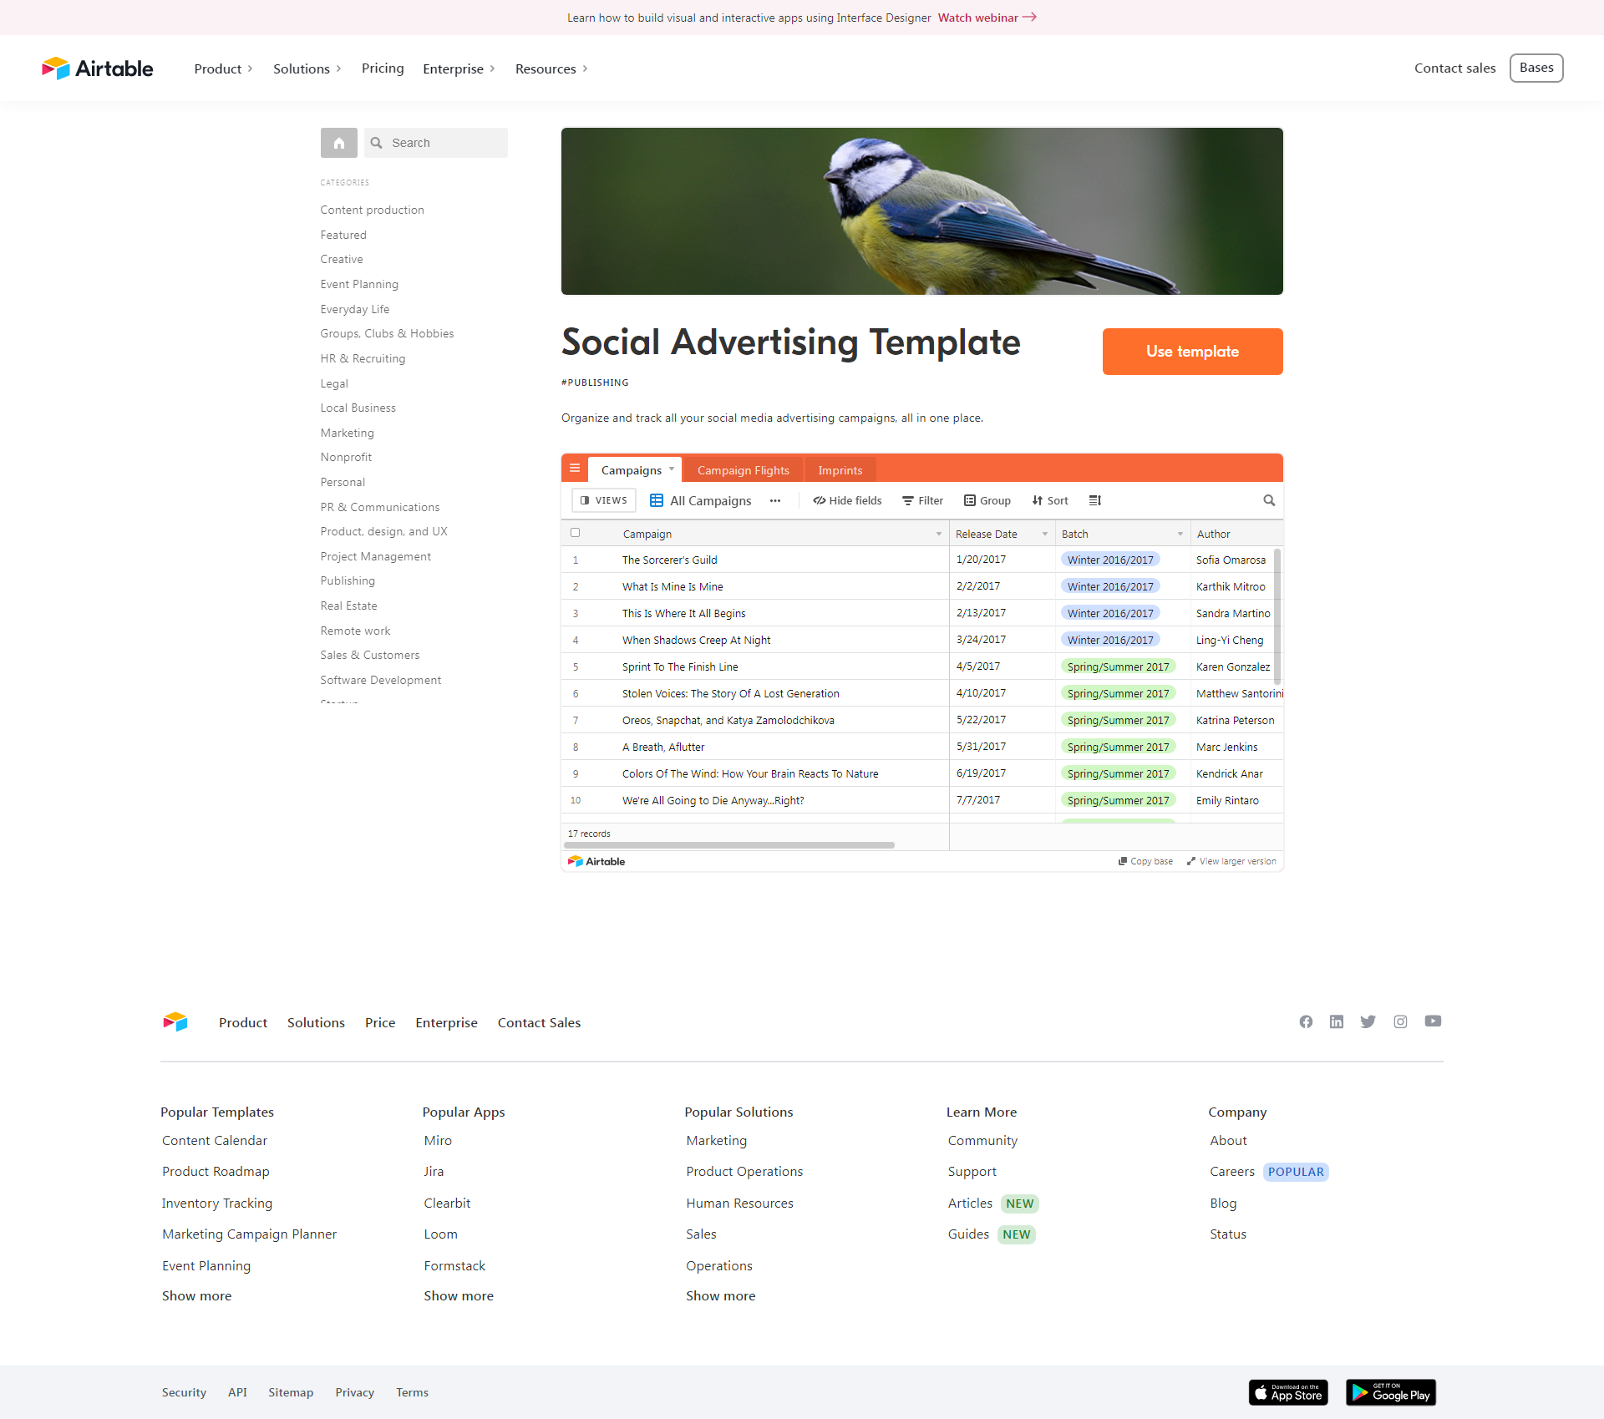The image size is (1604, 1419).
Task: Click the arrow after Watch webinar
Action: click(1029, 17)
